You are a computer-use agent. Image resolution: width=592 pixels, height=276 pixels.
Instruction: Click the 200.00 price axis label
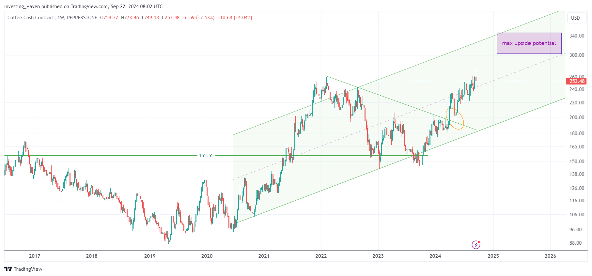click(577, 117)
